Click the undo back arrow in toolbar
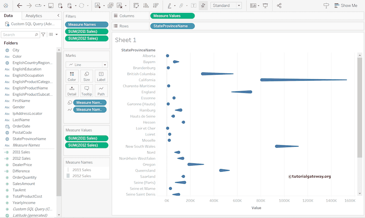This screenshot has width=365, height=218. click(x=20, y=6)
